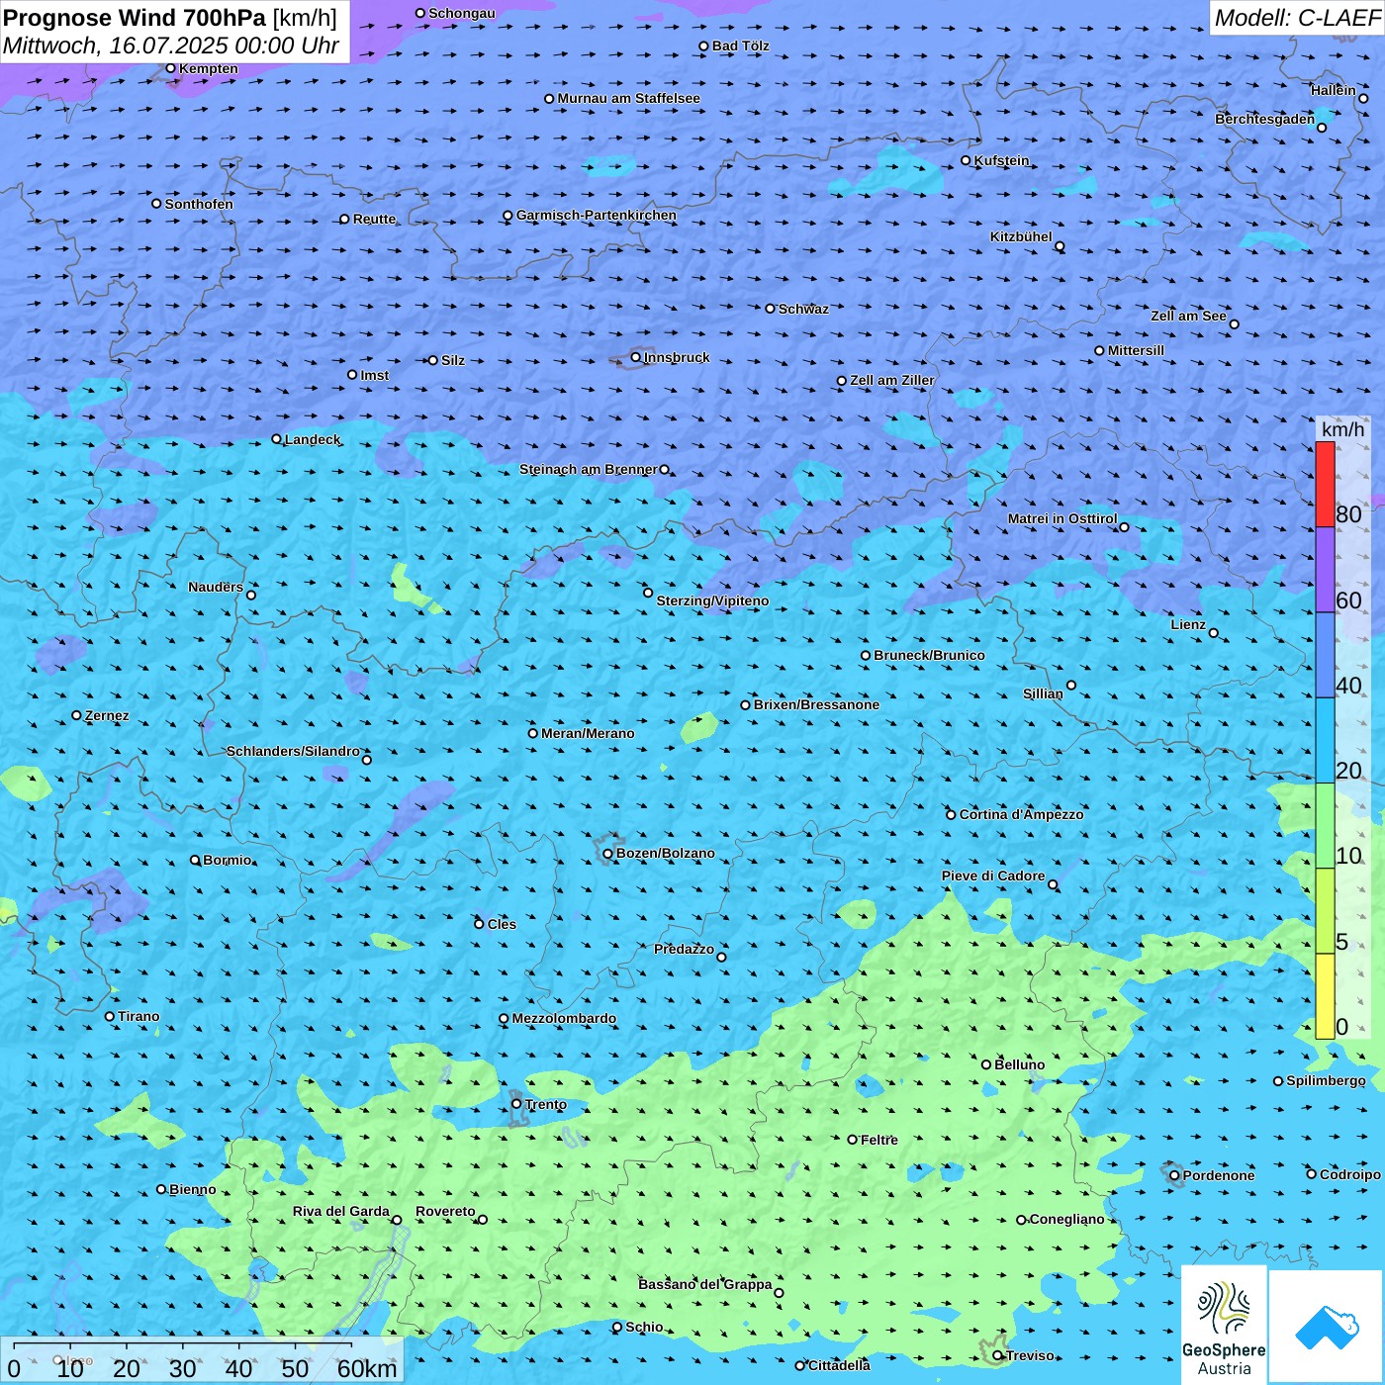Click the Sonthofen location dot
The height and width of the screenshot is (1385, 1385).
(x=156, y=204)
